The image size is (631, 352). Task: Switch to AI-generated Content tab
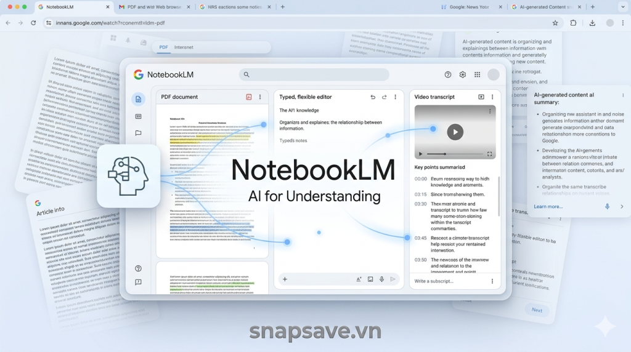[x=546, y=7]
